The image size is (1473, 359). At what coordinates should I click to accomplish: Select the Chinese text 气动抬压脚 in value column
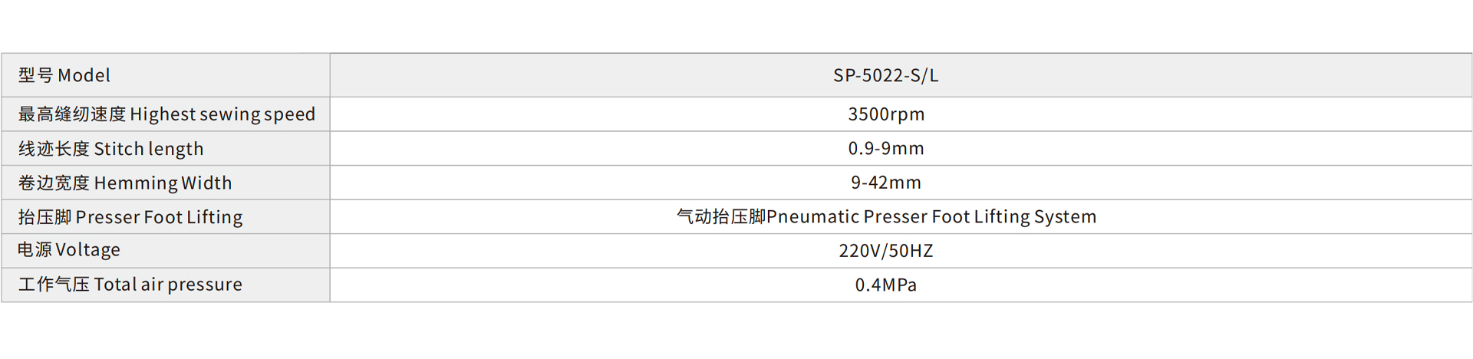click(x=721, y=217)
